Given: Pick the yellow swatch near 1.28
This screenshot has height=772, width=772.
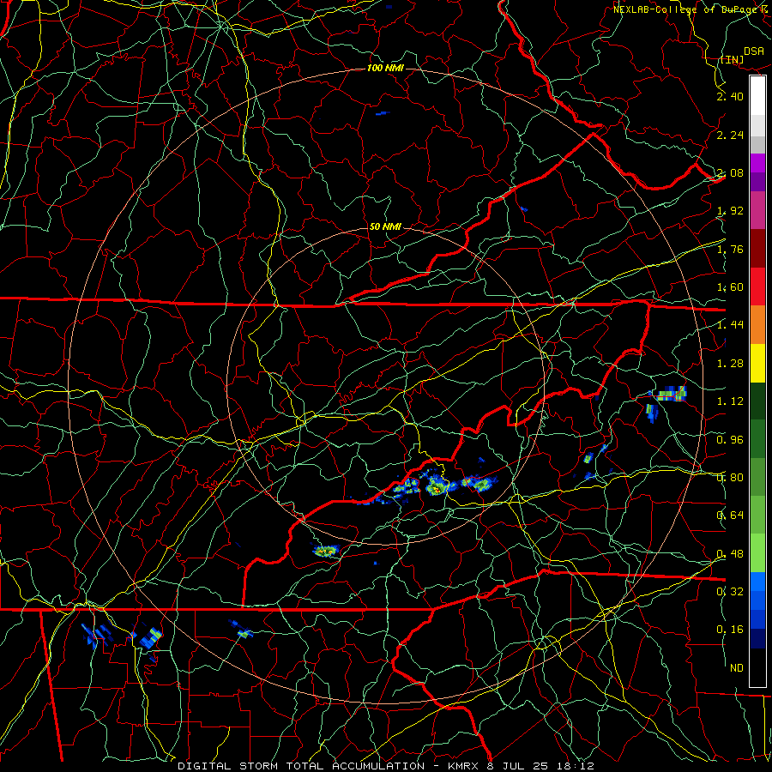Looking at the screenshot, I should pyautogui.click(x=757, y=364).
